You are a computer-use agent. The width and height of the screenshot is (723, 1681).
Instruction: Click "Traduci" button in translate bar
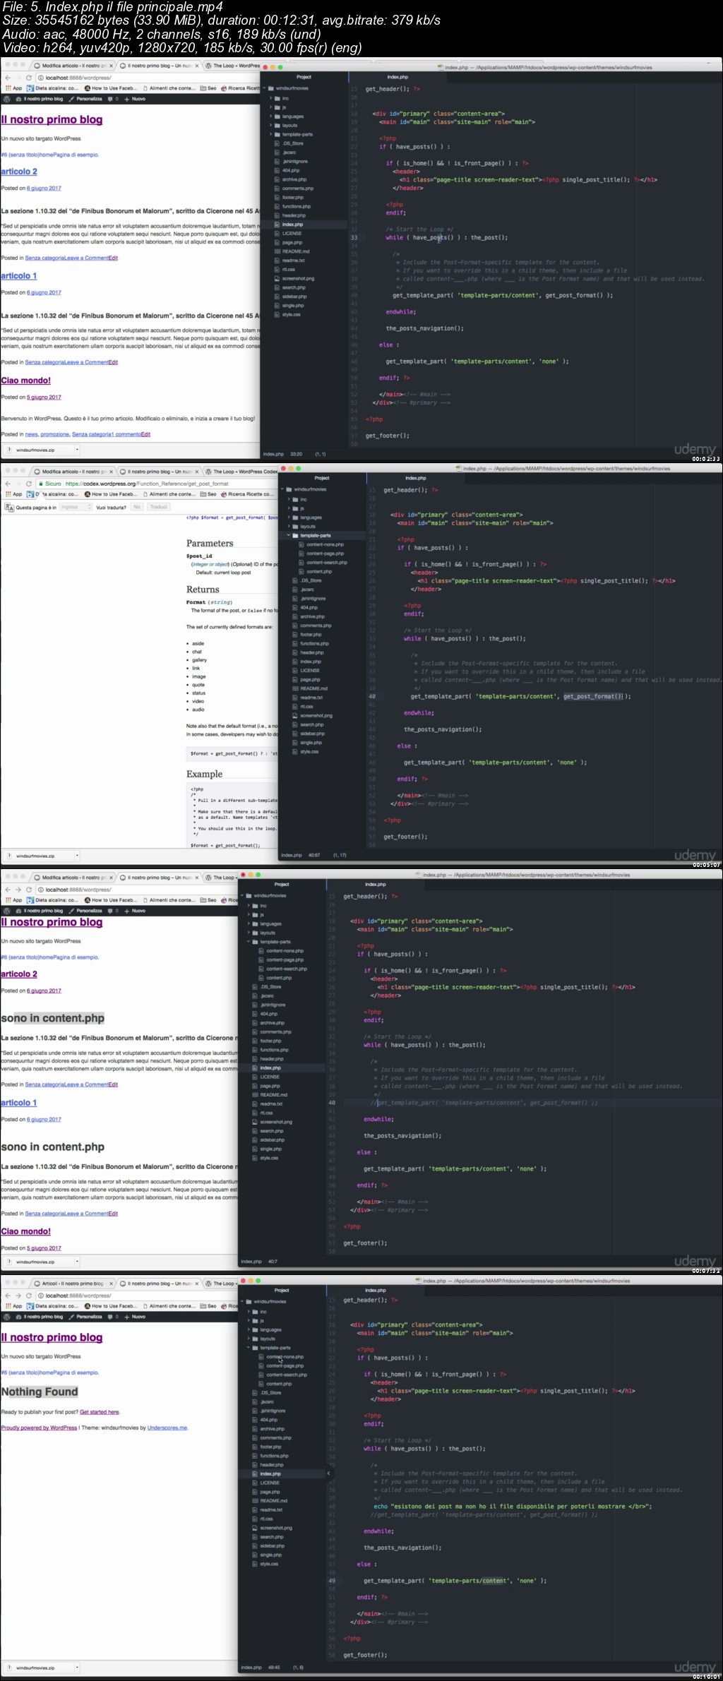point(159,507)
